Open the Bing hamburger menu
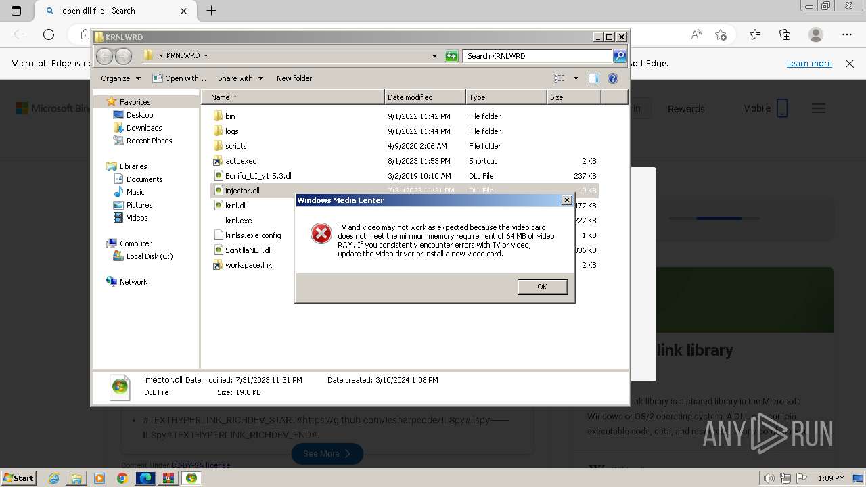The height and width of the screenshot is (487, 866). tap(819, 108)
